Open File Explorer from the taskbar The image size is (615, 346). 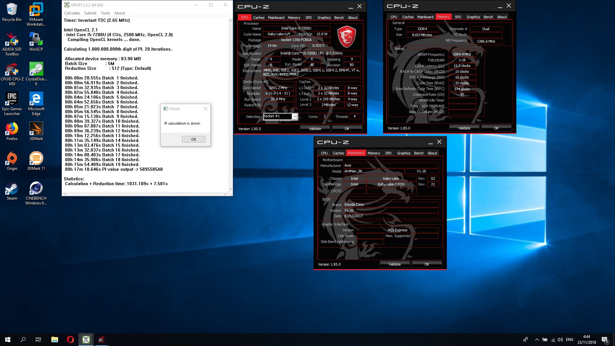pos(55,340)
